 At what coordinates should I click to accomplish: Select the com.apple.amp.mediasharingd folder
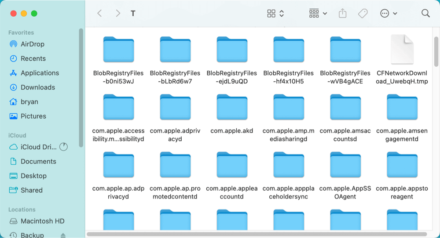coord(289,107)
